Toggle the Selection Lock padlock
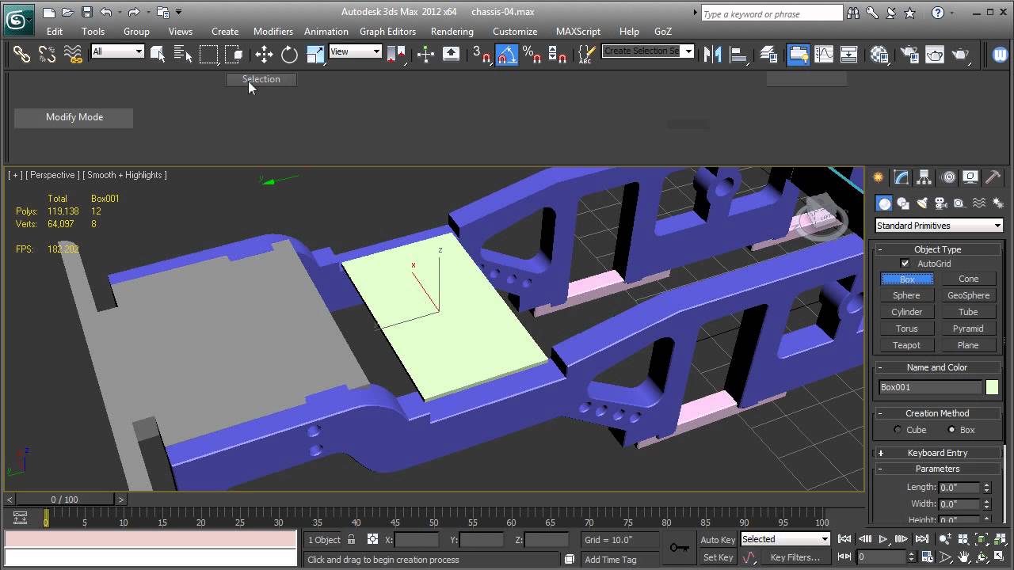1014x570 pixels. (351, 539)
